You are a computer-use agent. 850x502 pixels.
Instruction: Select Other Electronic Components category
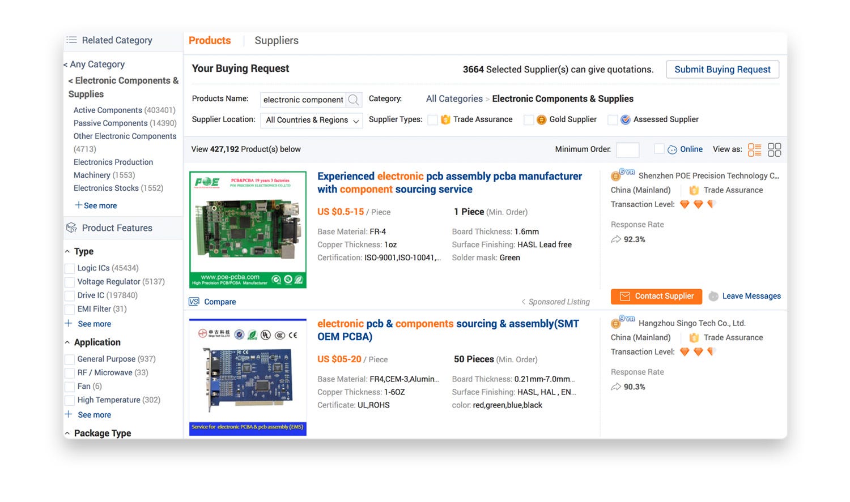pos(125,143)
